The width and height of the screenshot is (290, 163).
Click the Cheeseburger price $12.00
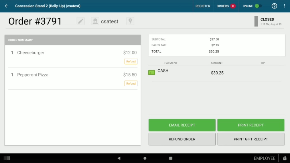(130, 53)
